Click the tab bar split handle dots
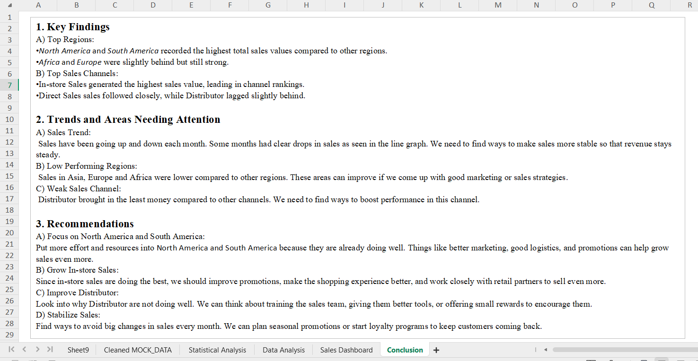 [x=536, y=350]
